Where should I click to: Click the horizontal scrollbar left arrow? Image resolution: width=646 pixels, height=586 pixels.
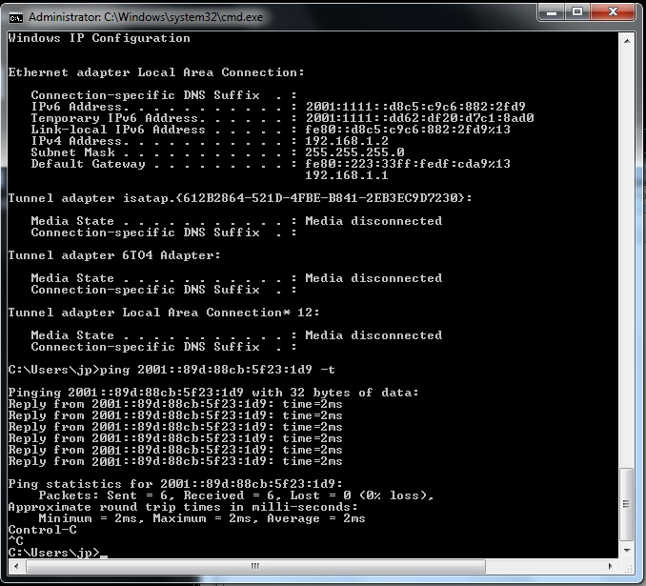(16, 566)
